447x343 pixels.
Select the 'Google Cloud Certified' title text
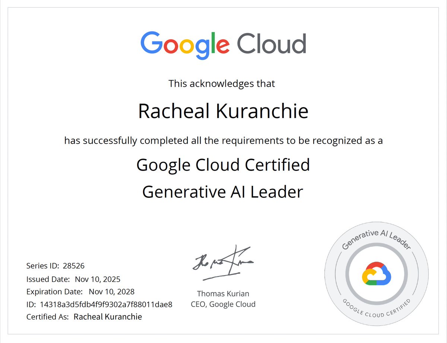click(223, 165)
